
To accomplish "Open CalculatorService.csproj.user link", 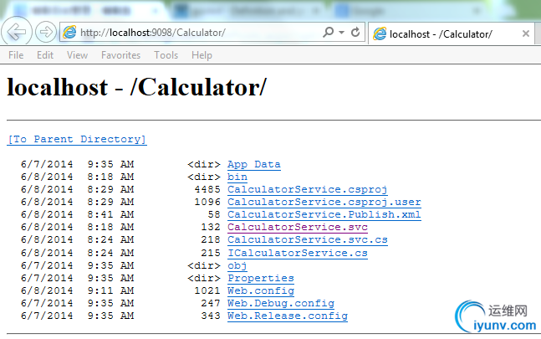I will pos(324,202).
